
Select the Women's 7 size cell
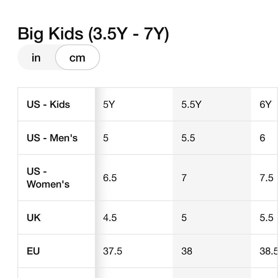tap(184, 178)
